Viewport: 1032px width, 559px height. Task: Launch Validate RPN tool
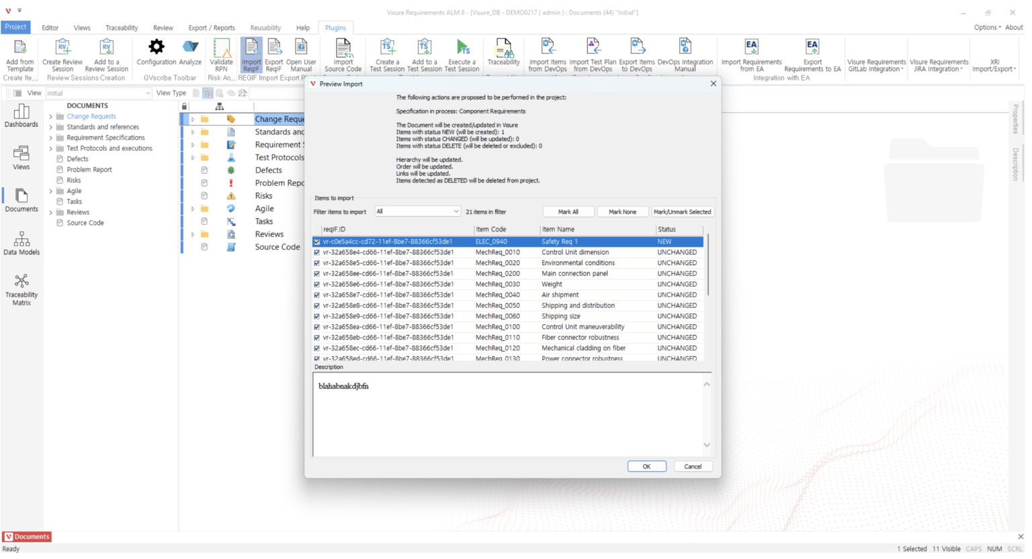point(221,56)
